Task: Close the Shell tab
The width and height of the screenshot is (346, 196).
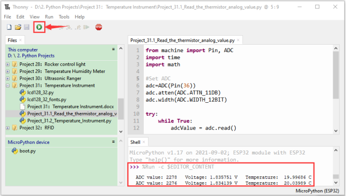Action: pyautogui.click(x=144, y=142)
